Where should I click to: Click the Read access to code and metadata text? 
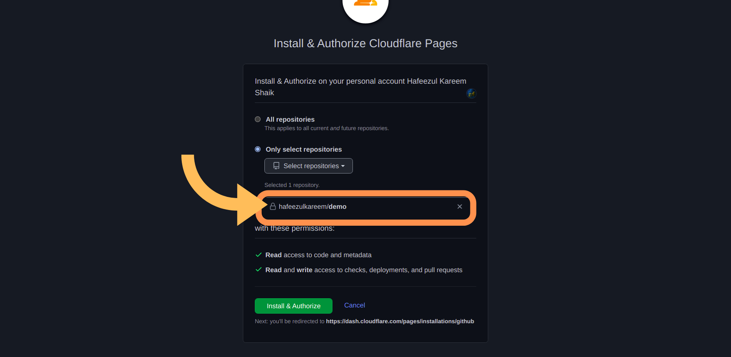coord(318,255)
